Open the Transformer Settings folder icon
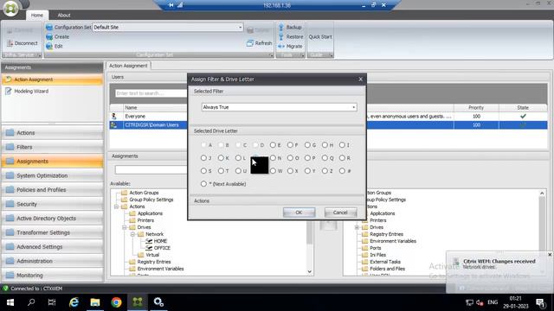This screenshot has width=554, height=311. coord(10,232)
